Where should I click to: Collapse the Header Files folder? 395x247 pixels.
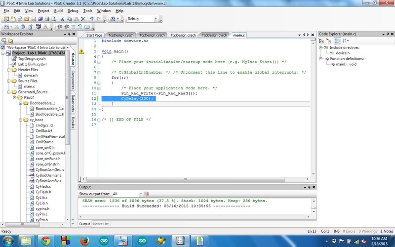9,70
